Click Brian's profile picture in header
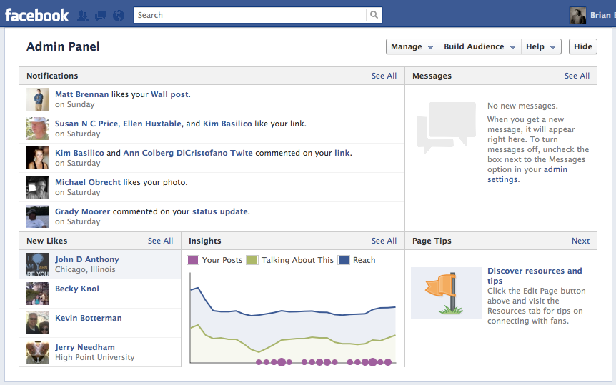Viewport: 616px width, 385px height. 577,15
